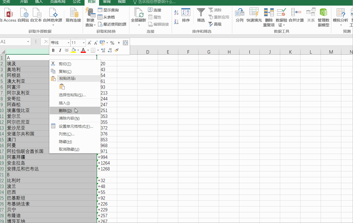
Task: Click the Decrease Font Size icon
Action: pos(96,43)
